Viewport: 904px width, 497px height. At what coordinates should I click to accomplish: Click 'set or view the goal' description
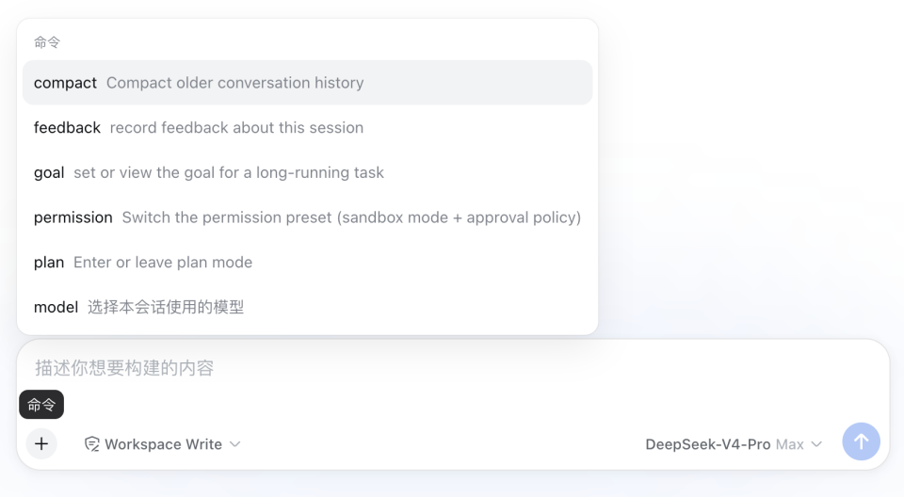click(x=228, y=172)
